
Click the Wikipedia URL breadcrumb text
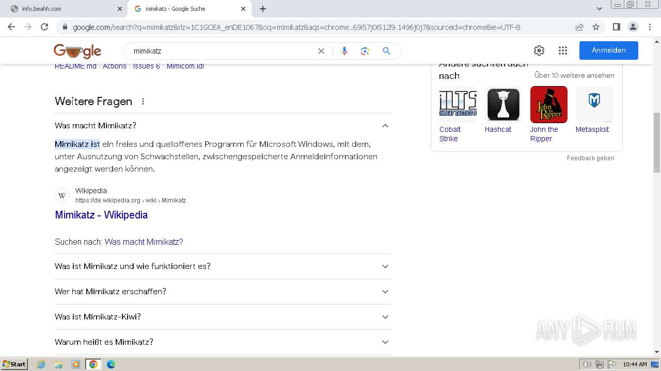(x=131, y=200)
